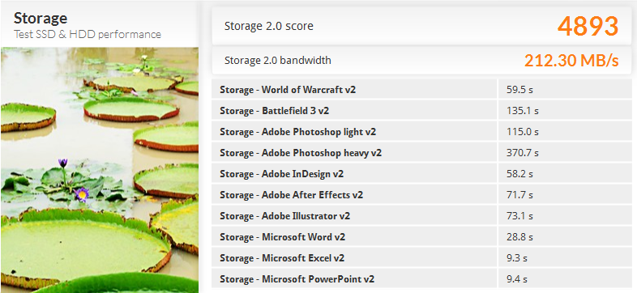Click the Test SSD & HDD performance subtitle
Viewport: 637px width, 293px height.
[88, 35]
